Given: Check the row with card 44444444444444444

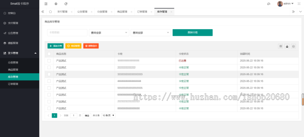Looking at the screenshot, I should (x=49, y=81).
